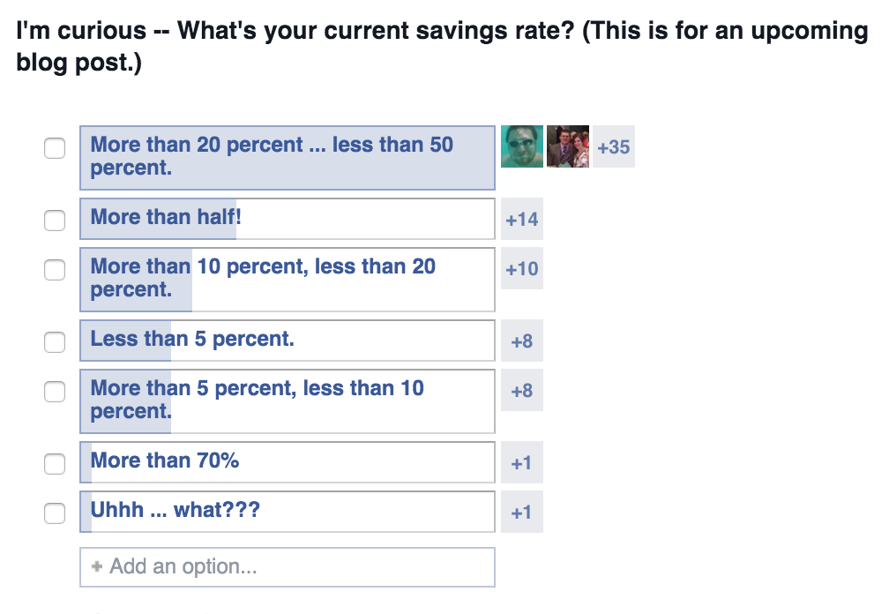Screen dimensions: 889x614
Task: Click the plus icon in the add-option field
Action: [x=97, y=566]
